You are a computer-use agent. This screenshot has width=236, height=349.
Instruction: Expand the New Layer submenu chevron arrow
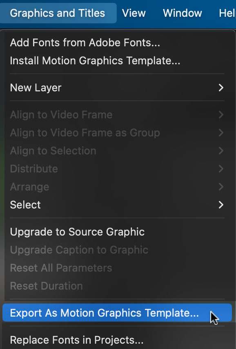click(x=221, y=88)
